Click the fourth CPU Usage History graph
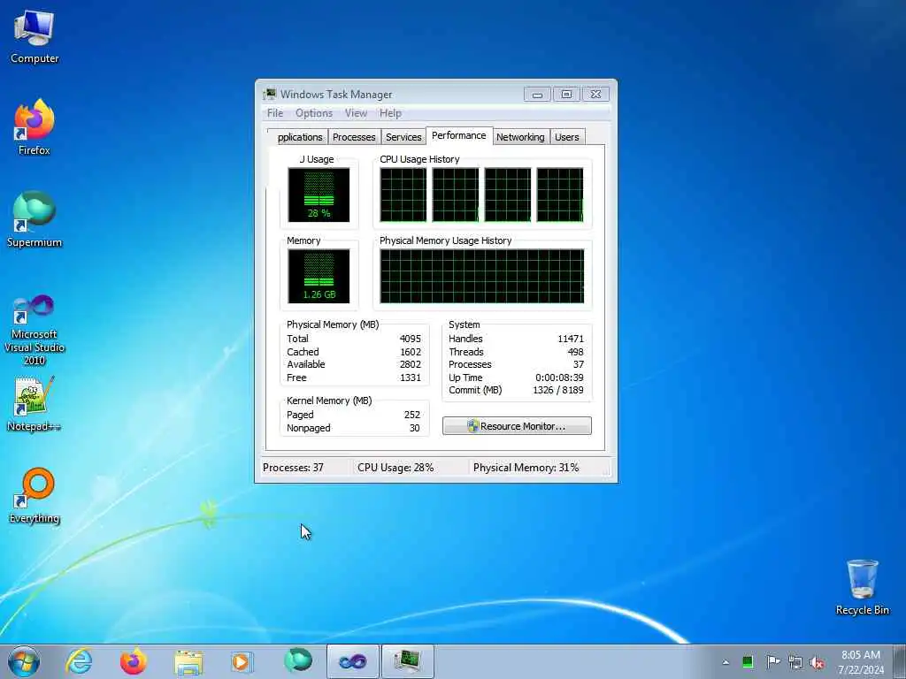Image resolution: width=906 pixels, height=679 pixels. [x=560, y=195]
